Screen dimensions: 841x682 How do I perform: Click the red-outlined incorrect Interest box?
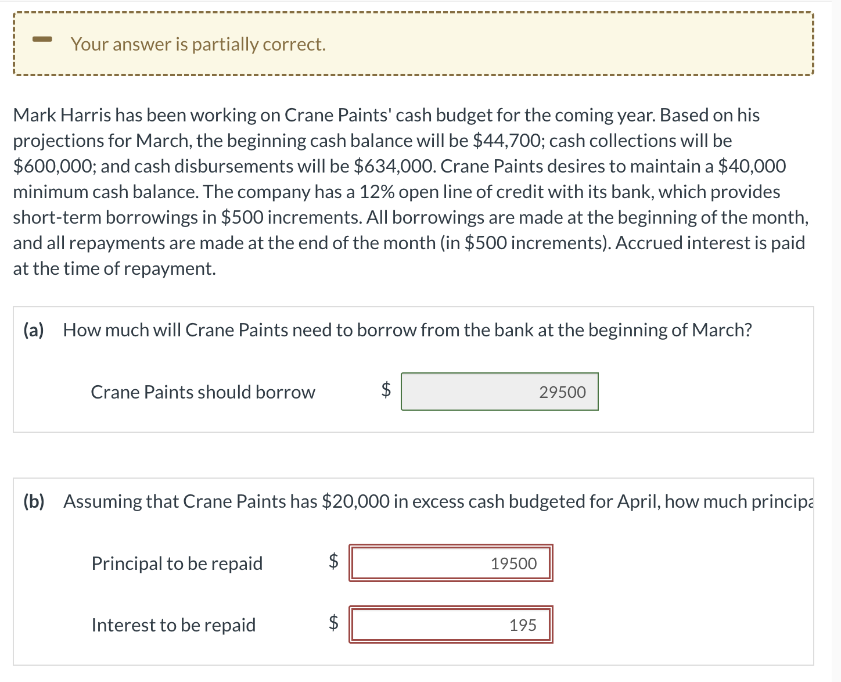[x=450, y=624]
